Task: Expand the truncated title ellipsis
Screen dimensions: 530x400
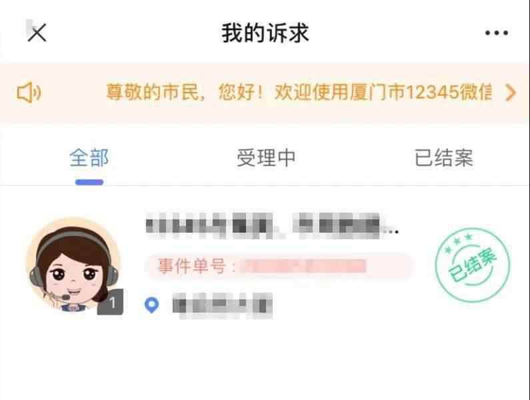Action: point(391,231)
